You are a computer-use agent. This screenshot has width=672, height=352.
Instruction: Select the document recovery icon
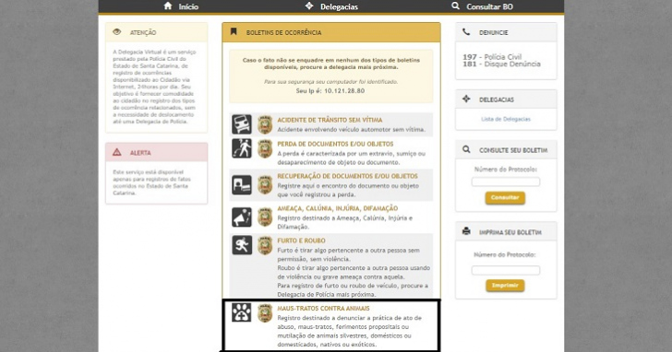242,185
